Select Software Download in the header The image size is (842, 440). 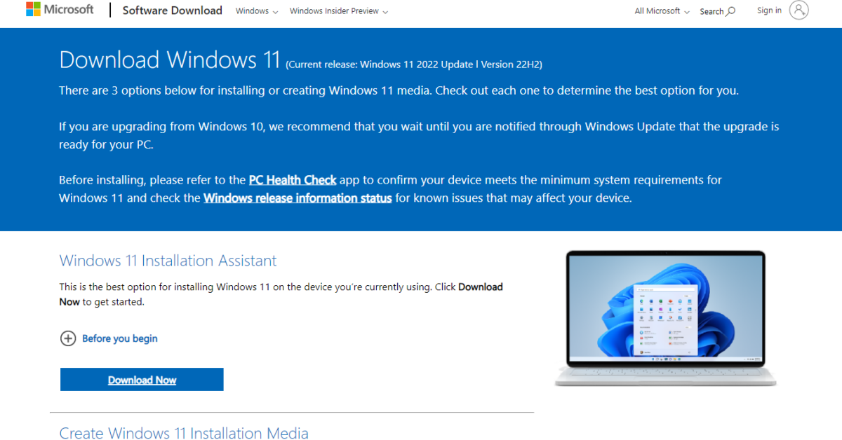coord(172,11)
